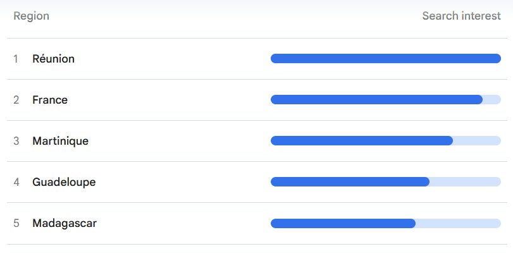This screenshot has height=256, width=513.
Task: Click the Region column header
Action: pos(31,16)
